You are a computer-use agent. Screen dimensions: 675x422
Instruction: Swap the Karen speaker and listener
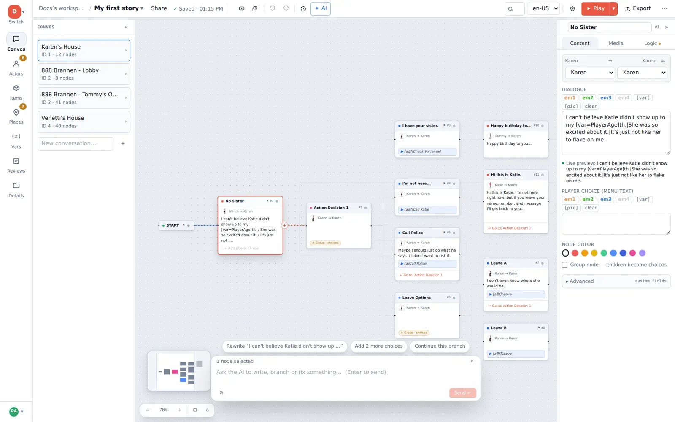pyautogui.click(x=663, y=61)
